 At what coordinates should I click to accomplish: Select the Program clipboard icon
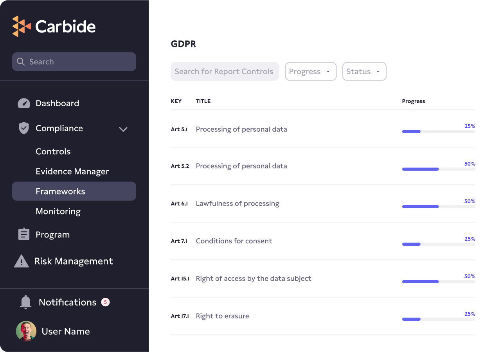pos(24,234)
